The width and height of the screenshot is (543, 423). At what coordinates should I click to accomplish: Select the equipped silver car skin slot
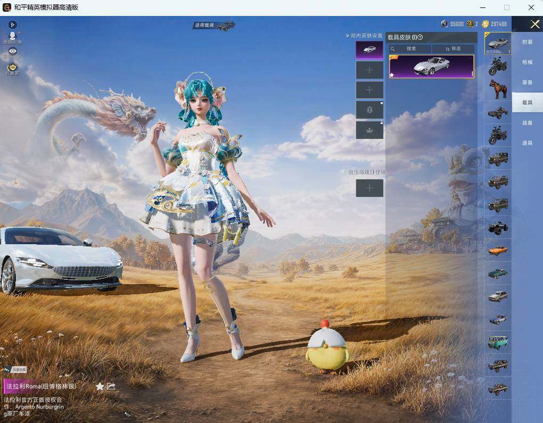369,50
